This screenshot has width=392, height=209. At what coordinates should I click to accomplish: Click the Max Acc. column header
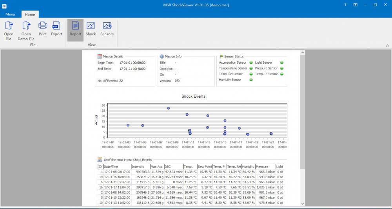[x=157, y=167]
